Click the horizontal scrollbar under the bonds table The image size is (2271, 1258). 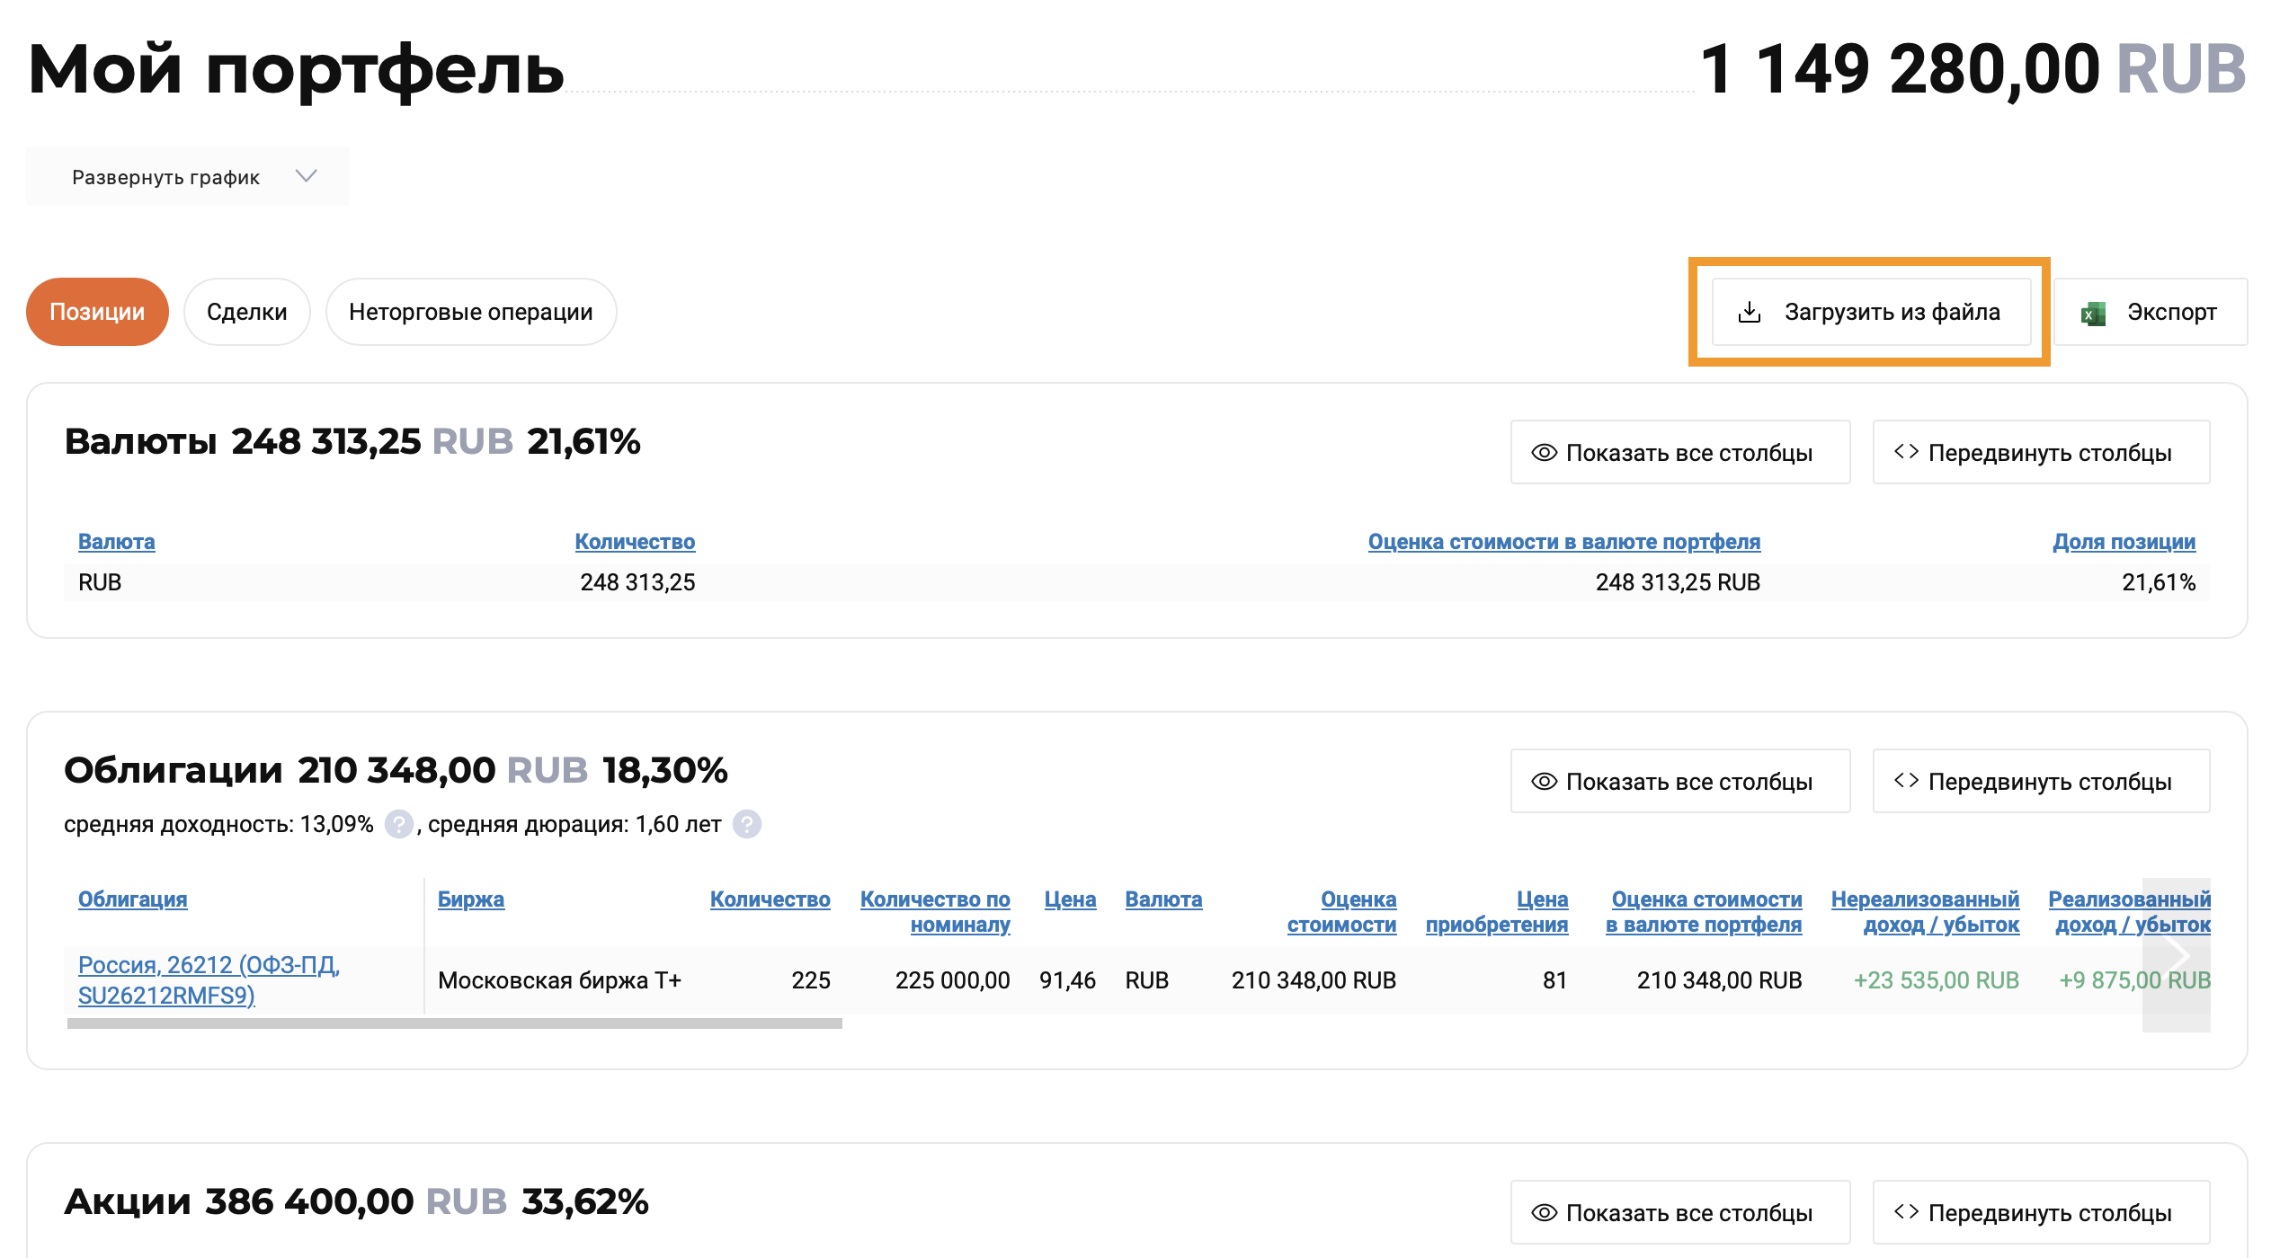(455, 1023)
